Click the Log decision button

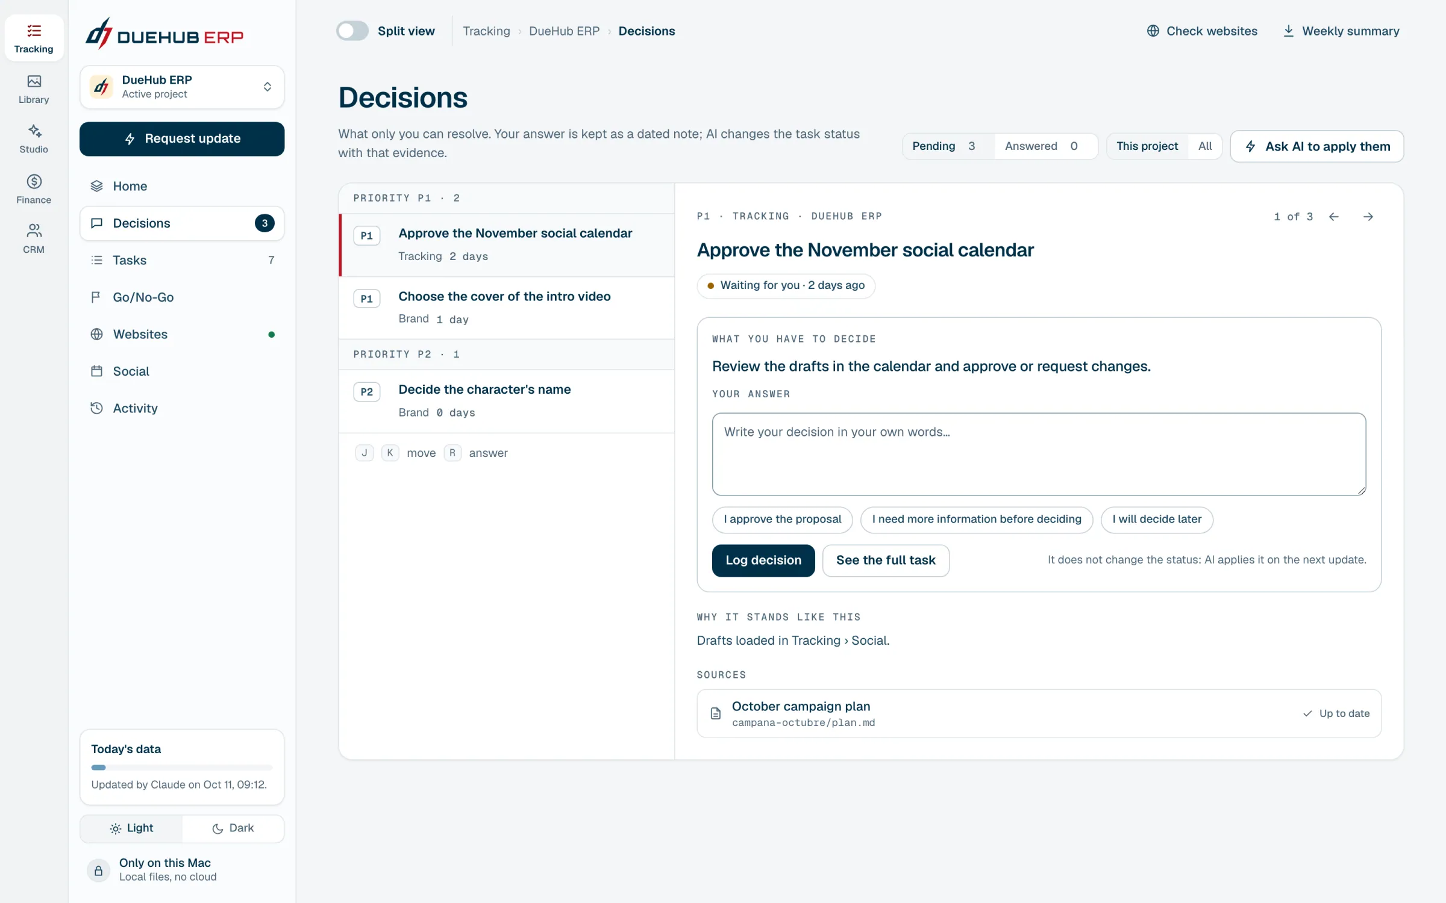[x=763, y=560]
